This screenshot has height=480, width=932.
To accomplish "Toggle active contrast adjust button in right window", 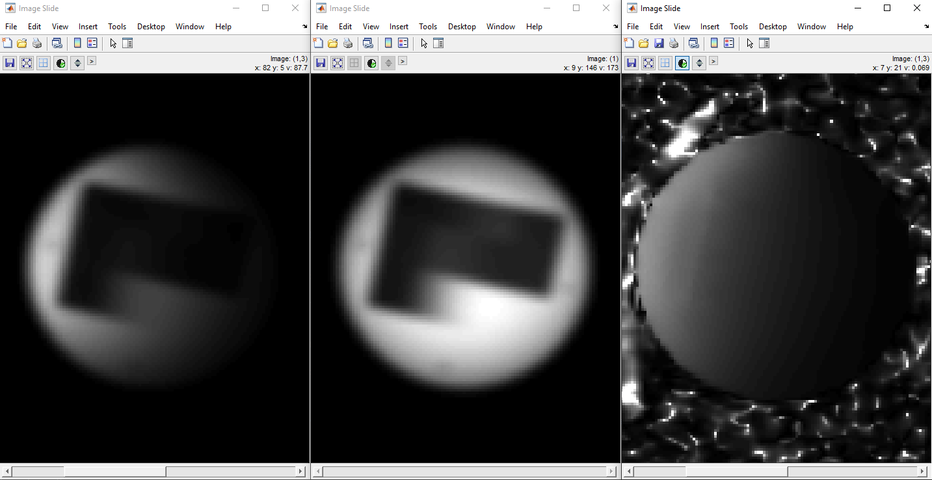I will 682,63.
